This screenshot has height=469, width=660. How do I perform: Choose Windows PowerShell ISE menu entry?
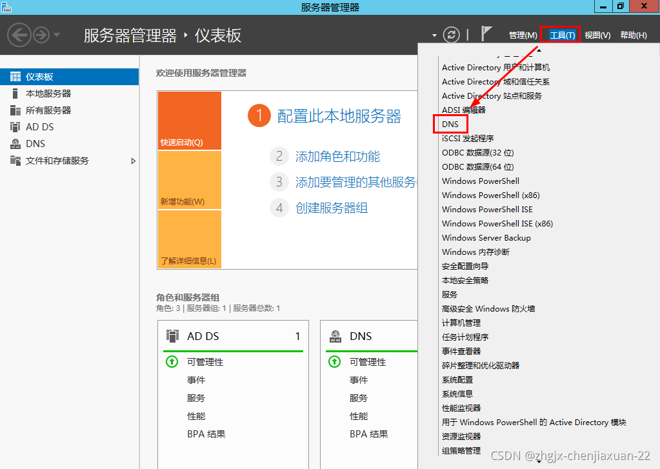(487, 209)
